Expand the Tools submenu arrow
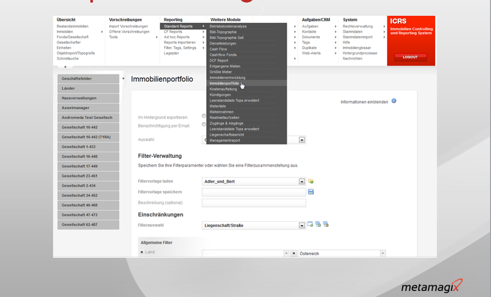 157,37
